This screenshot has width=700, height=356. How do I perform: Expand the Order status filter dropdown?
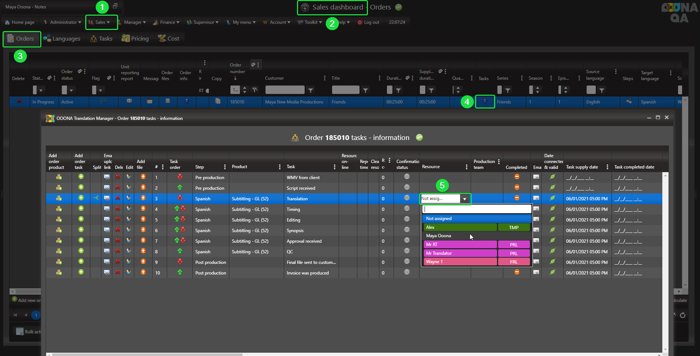click(x=71, y=90)
